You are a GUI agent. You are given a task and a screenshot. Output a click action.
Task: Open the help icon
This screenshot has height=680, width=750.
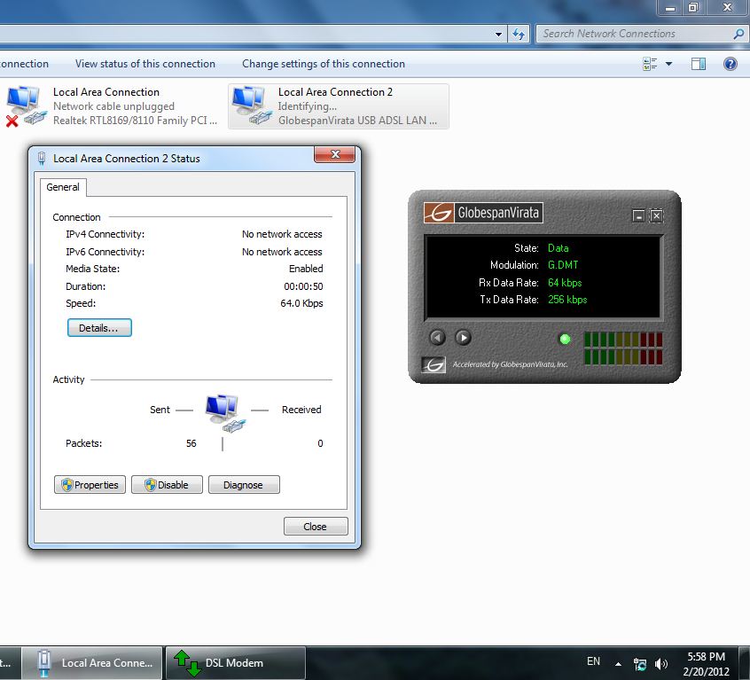pyautogui.click(x=730, y=64)
